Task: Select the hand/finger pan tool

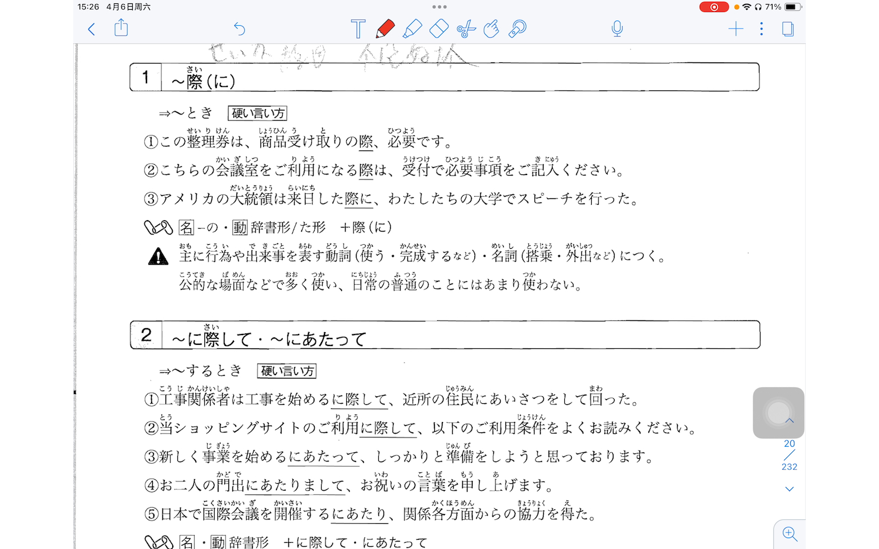Action: point(491,29)
